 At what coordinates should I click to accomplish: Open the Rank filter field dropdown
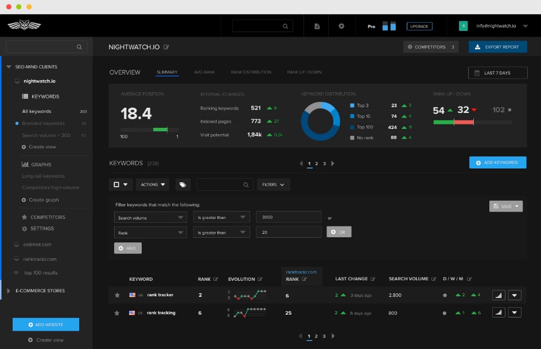[x=150, y=233]
